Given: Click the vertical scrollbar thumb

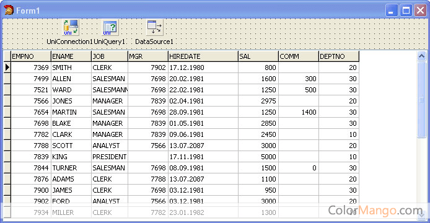Looking at the screenshot, I should (421, 100).
